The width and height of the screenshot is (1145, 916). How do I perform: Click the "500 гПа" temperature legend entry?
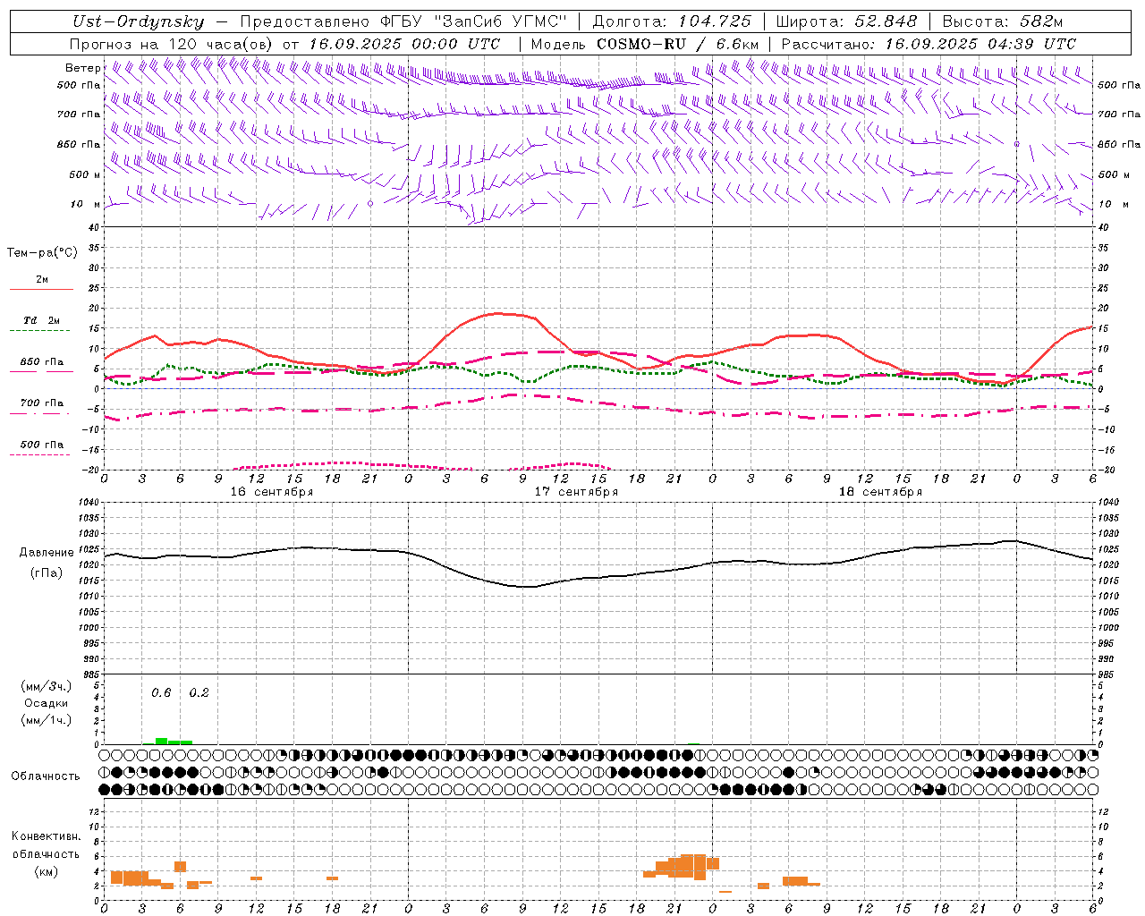pos(42,445)
